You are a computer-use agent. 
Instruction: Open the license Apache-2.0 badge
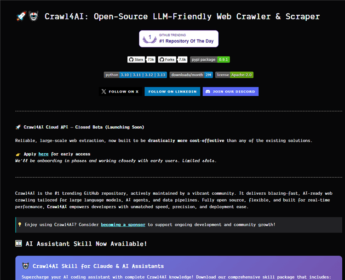[x=234, y=75]
